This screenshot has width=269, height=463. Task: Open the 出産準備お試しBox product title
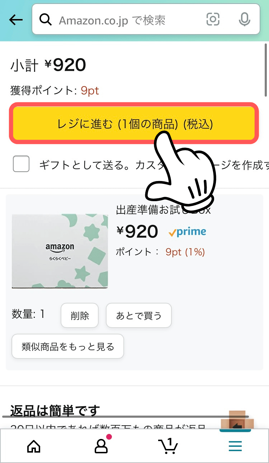163,210
